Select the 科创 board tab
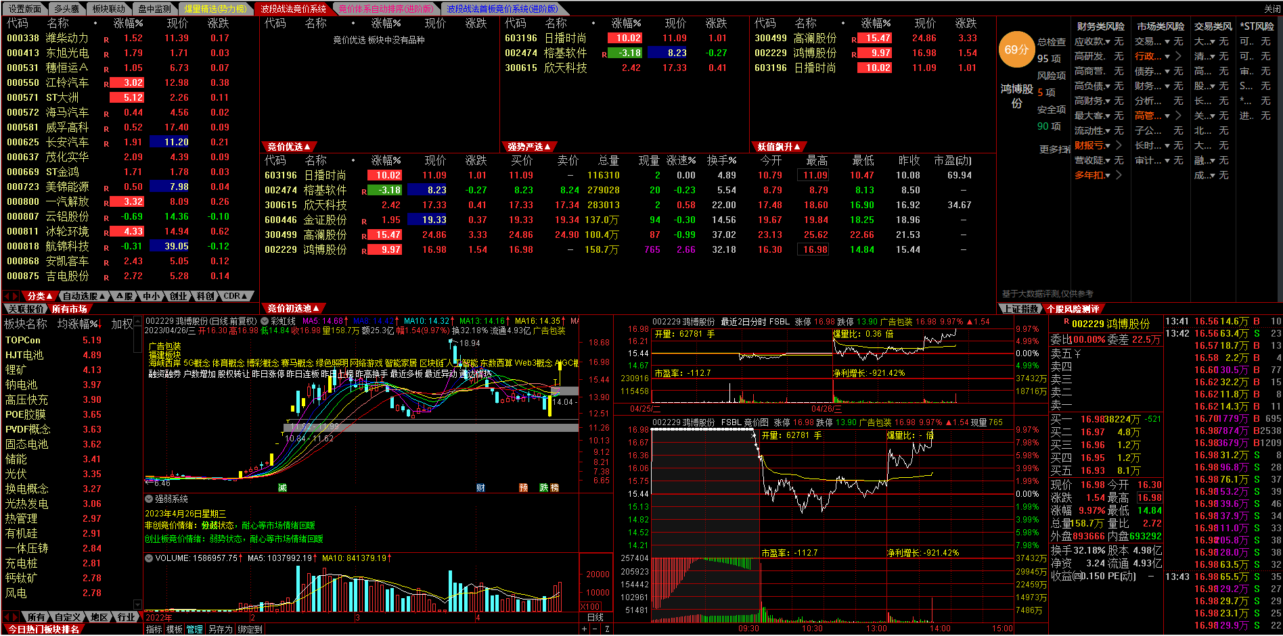Viewport: 1283px width, 636px height. (205, 296)
